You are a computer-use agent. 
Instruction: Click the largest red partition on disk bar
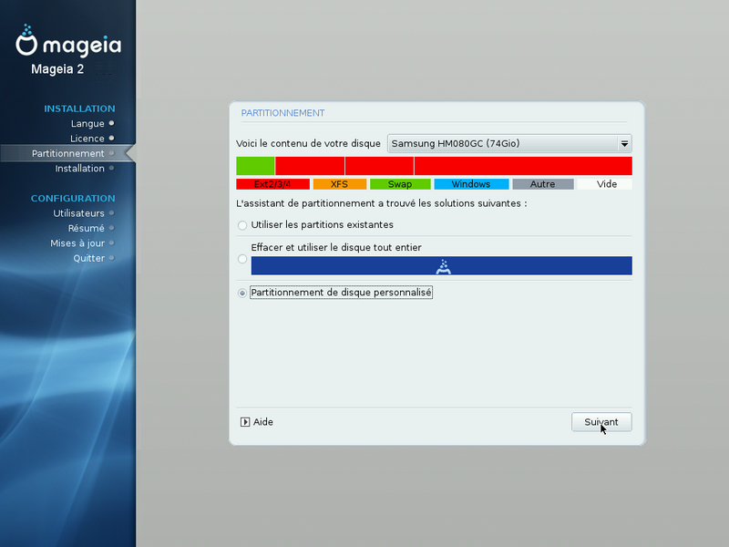click(523, 166)
